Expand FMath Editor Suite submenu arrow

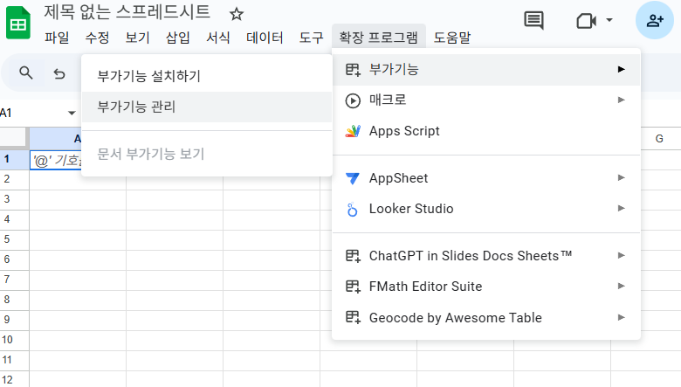pos(622,286)
